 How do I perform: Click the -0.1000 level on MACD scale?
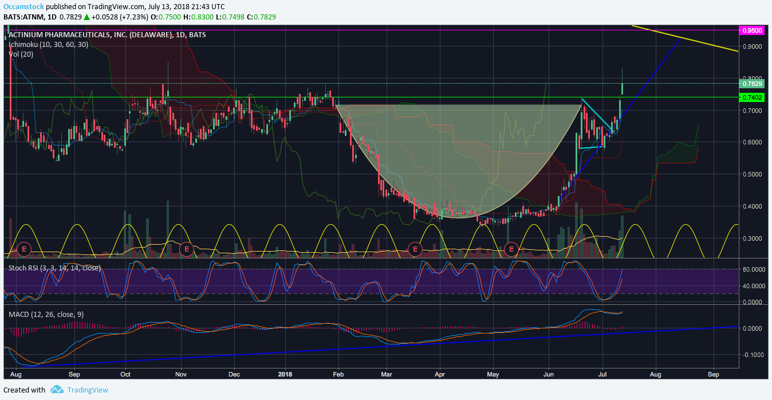753,355
